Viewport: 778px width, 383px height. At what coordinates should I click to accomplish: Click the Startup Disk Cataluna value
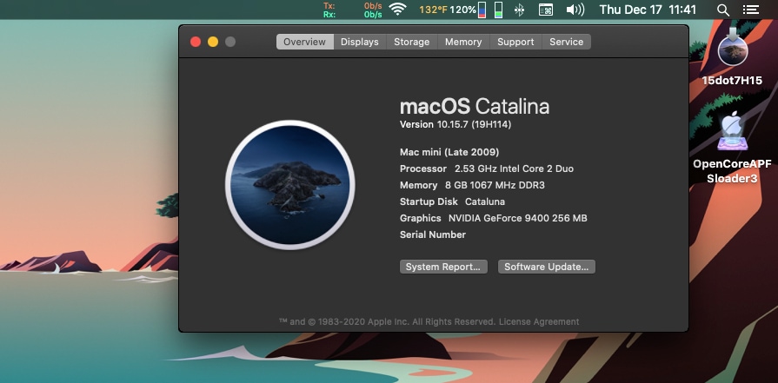(x=485, y=201)
